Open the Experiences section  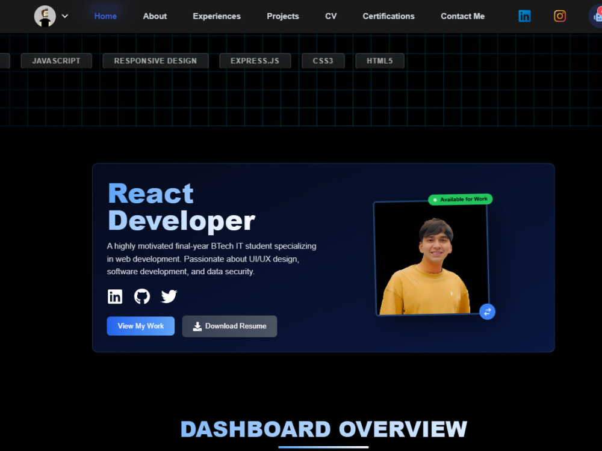pyautogui.click(x=217, y=16)
